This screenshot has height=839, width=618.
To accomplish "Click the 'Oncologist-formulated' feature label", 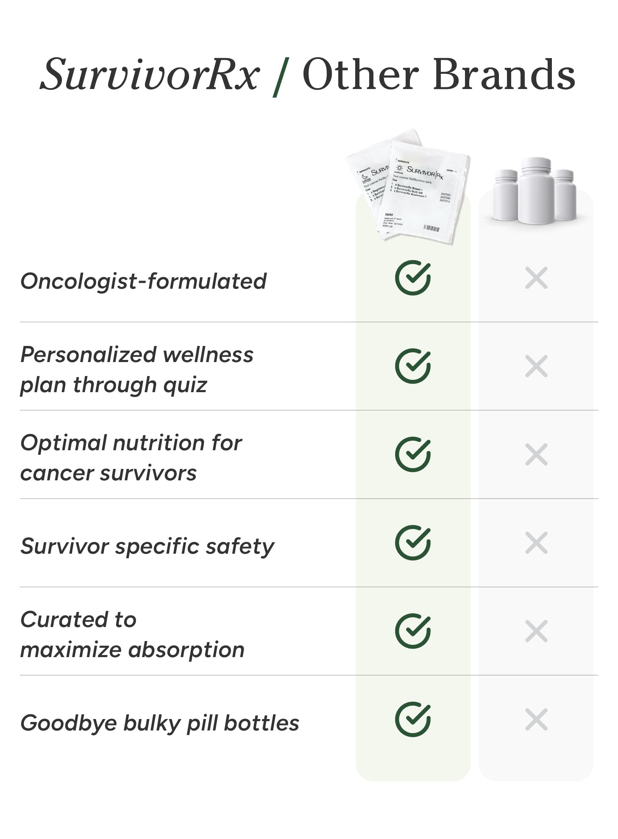I will pyautogui.click(x=143, y=281).
